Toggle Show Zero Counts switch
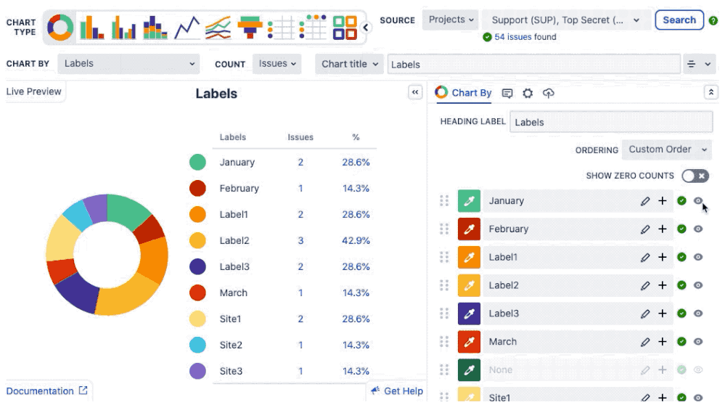 click(x=695, y=176)
